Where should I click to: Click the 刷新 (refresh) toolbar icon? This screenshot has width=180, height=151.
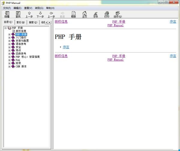coord(73,15)
